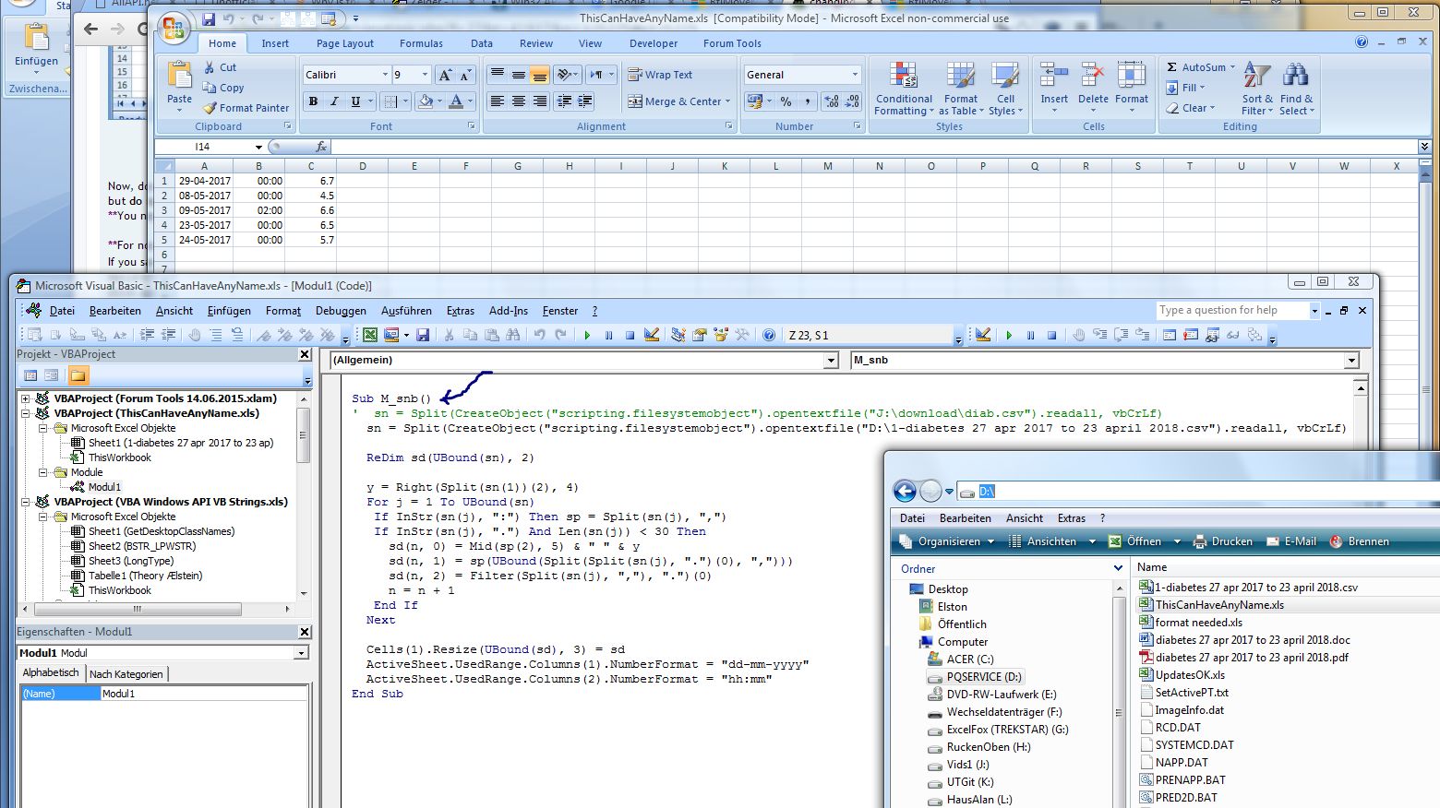Open the Forum Tools ribbon tab
This screenshot has height=808, width=1440.
[732, 43]
